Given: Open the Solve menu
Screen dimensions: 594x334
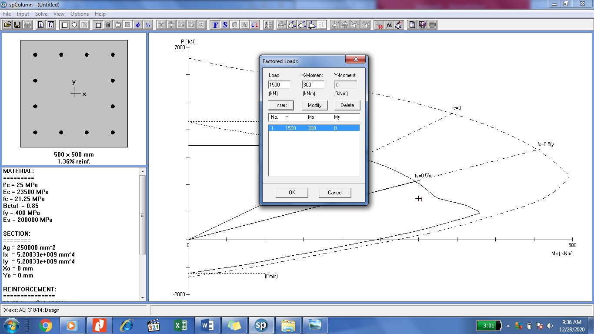Looking at the screenshot, I should [x=41, y=13].
